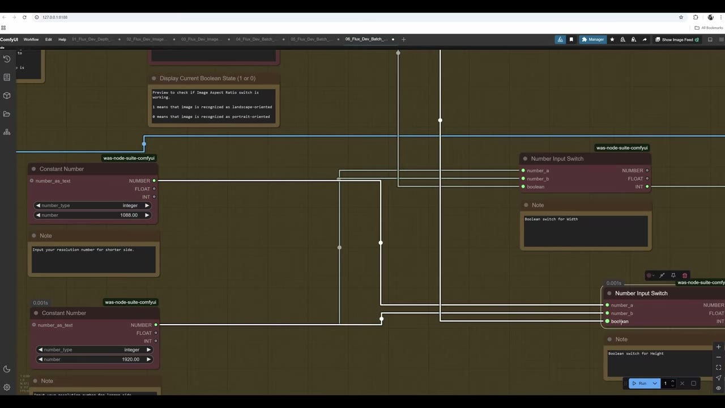Open the Manager panel
The width and height of the screenshot is (725, 408).
[x=592, y=40]
